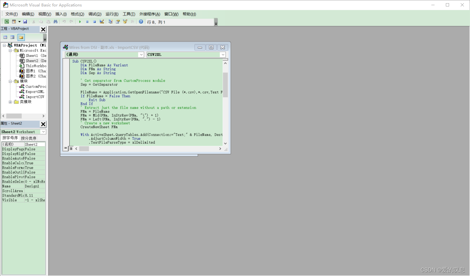The image size is (470, 276).
Task: Open the CSV2XL procedure dropdown
Action: (x=223, y=55)
